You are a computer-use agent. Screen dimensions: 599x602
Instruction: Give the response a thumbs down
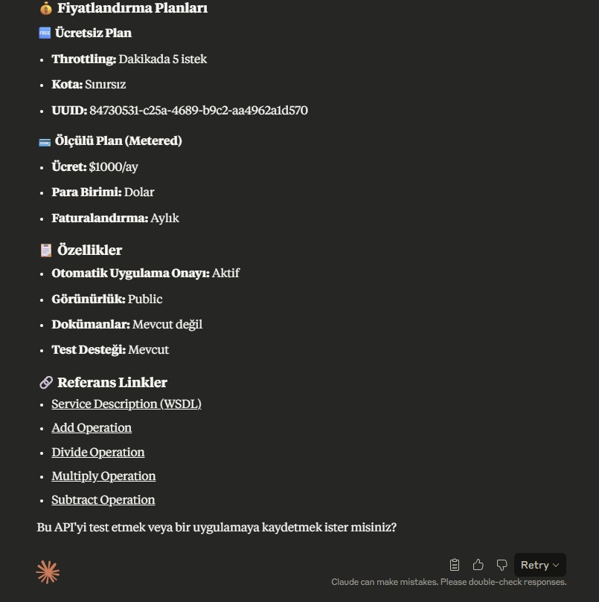[x=502, y=565]
